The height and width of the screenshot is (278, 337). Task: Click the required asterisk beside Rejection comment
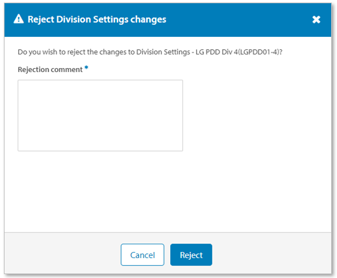(86, 67)
